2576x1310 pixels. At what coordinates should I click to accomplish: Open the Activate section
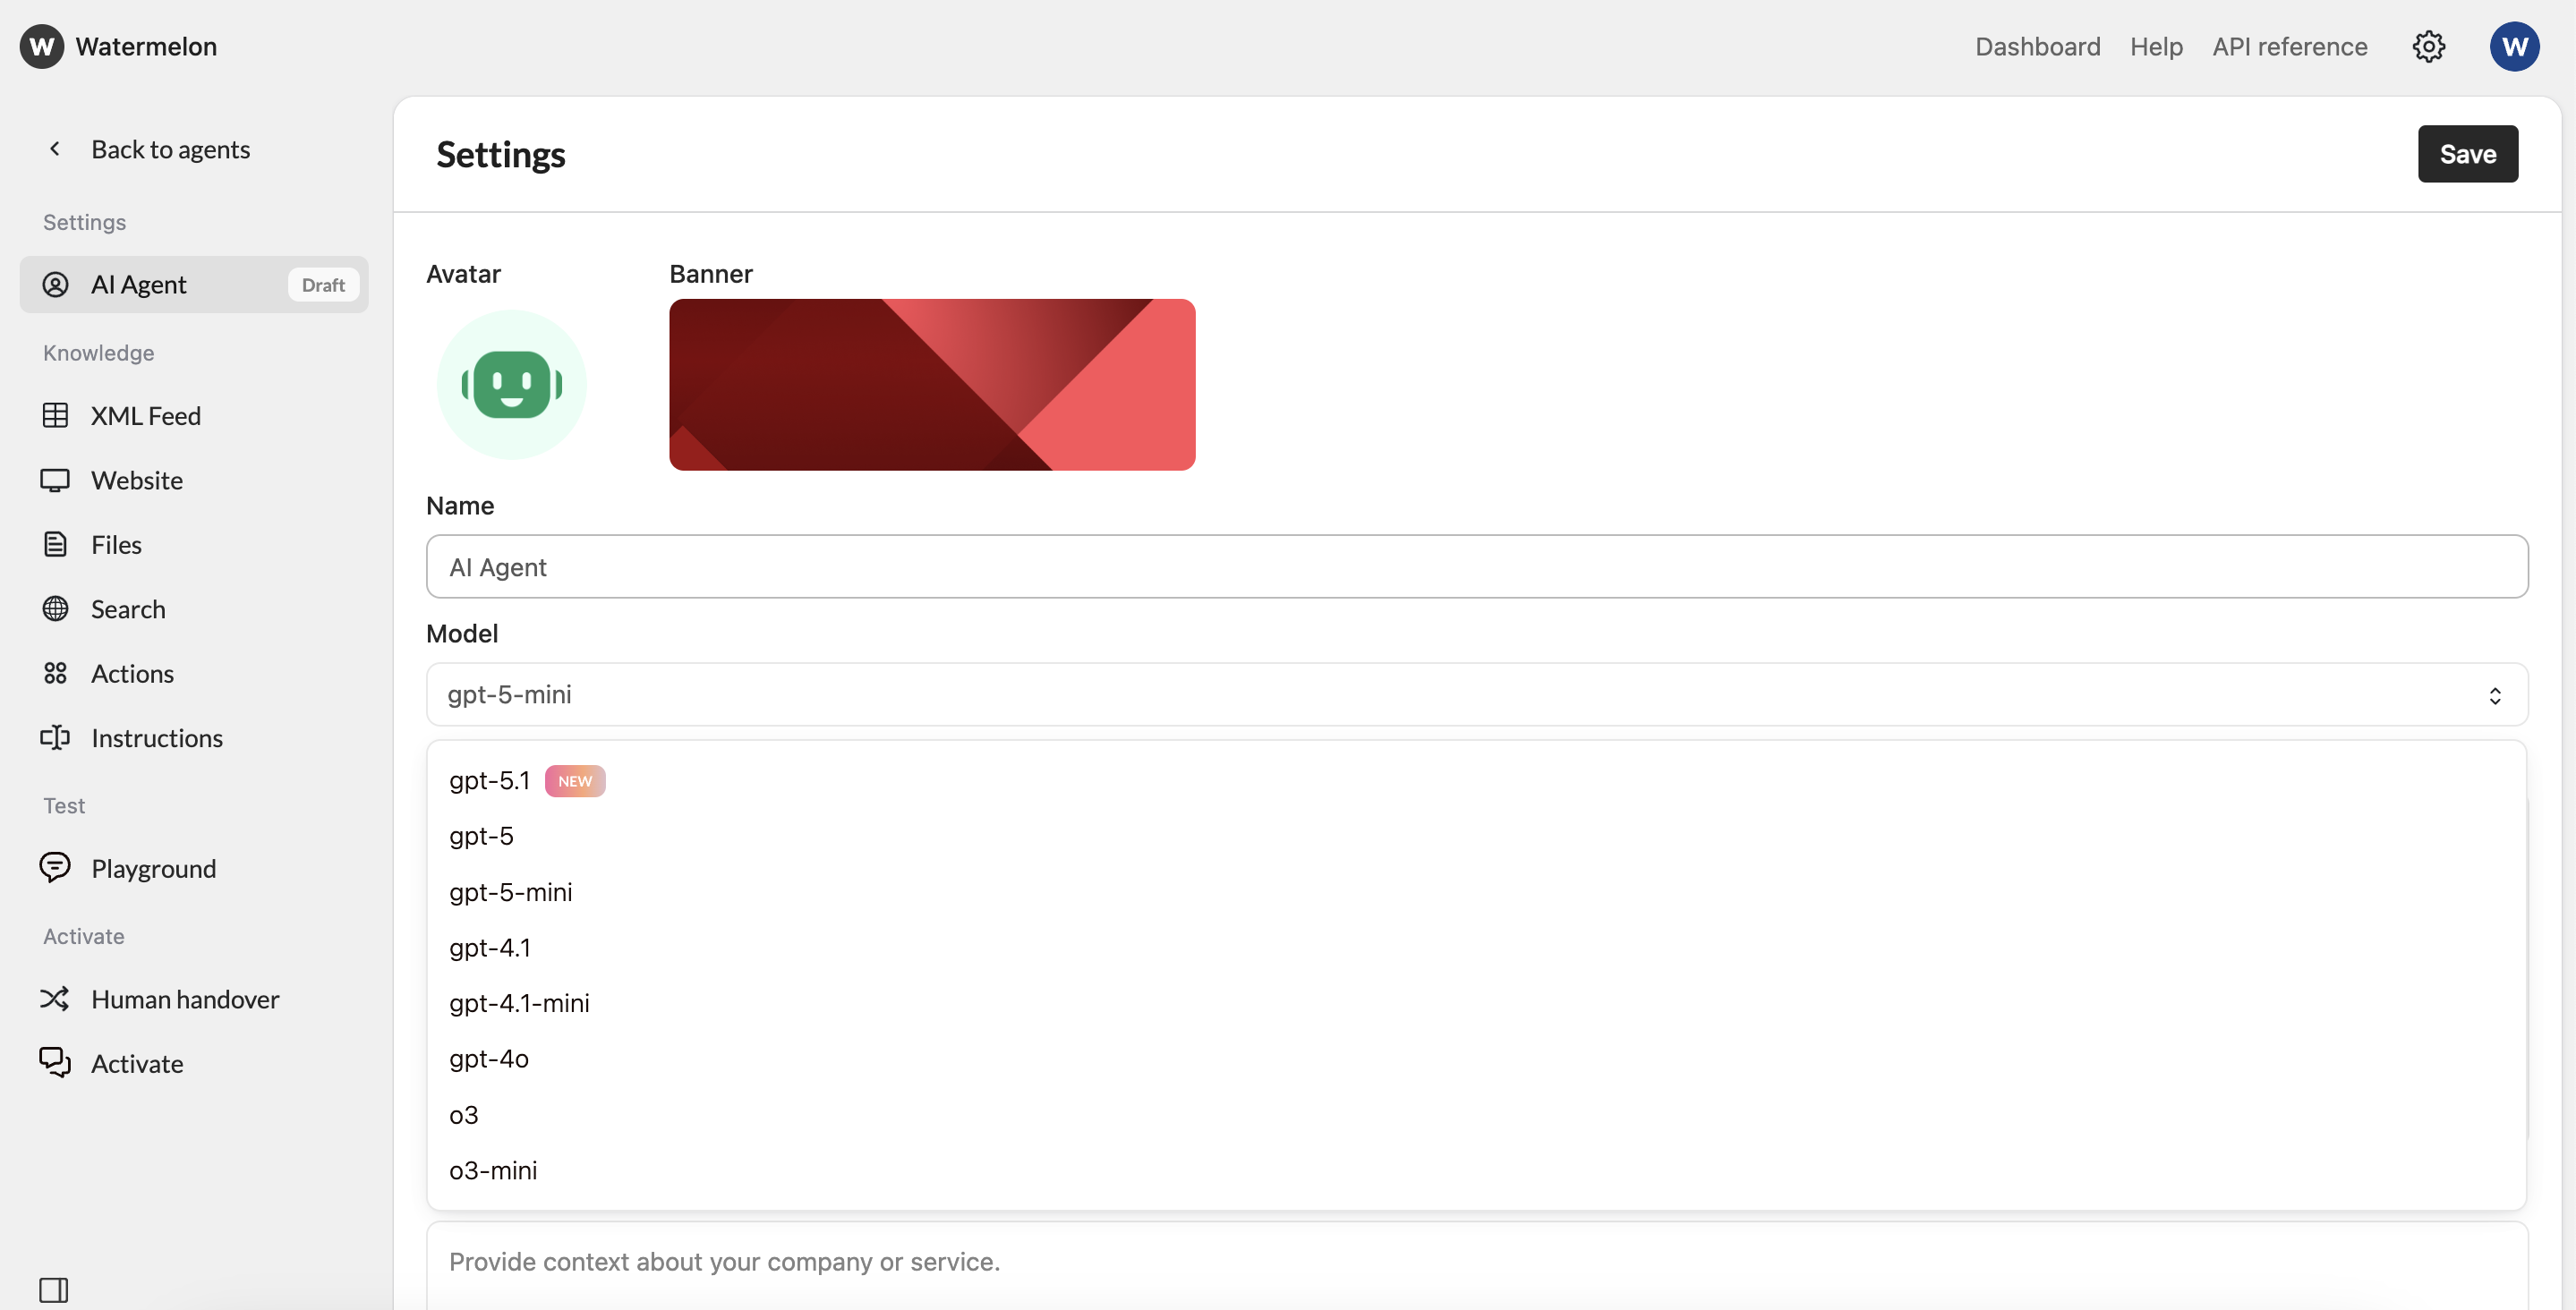(x=137, y=1063)
